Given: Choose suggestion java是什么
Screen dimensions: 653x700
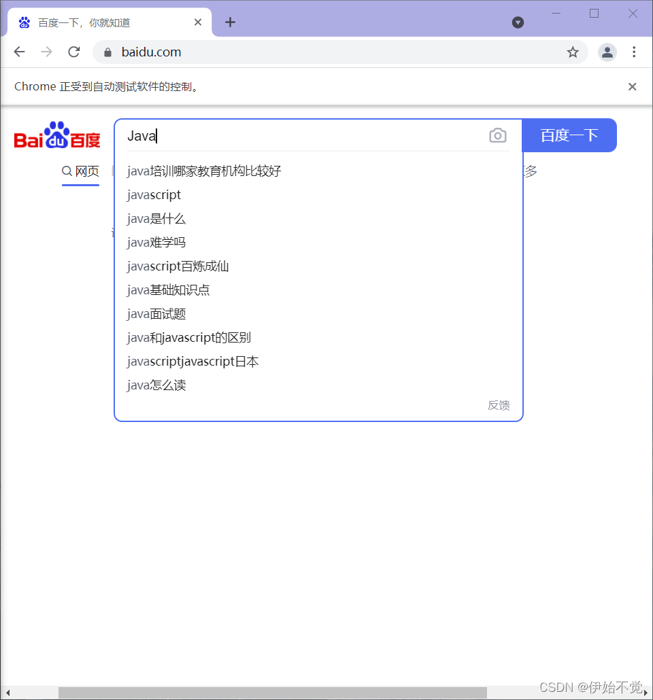Looking at the screenshot, I should click(318, 219).
